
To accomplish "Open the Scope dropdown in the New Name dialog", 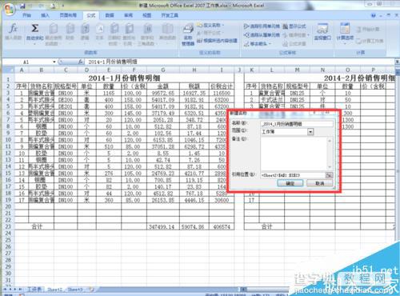I will point(310,131).
